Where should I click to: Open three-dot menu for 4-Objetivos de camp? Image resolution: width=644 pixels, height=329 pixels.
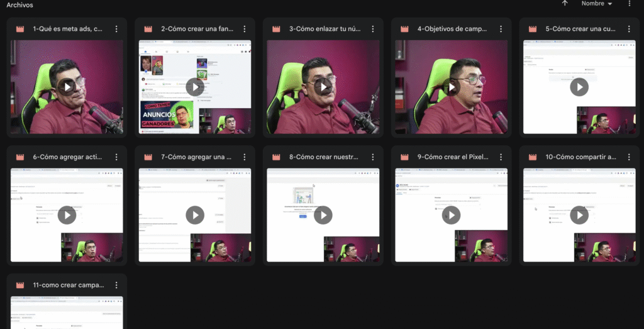click(501, 29)
